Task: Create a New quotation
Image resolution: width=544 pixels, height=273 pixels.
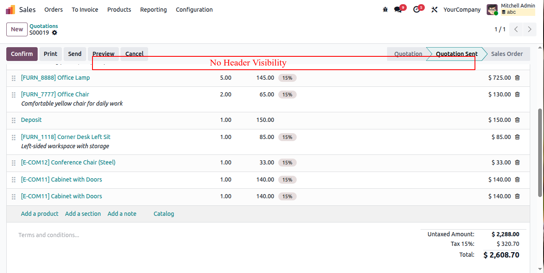Action: pos(17,29)
